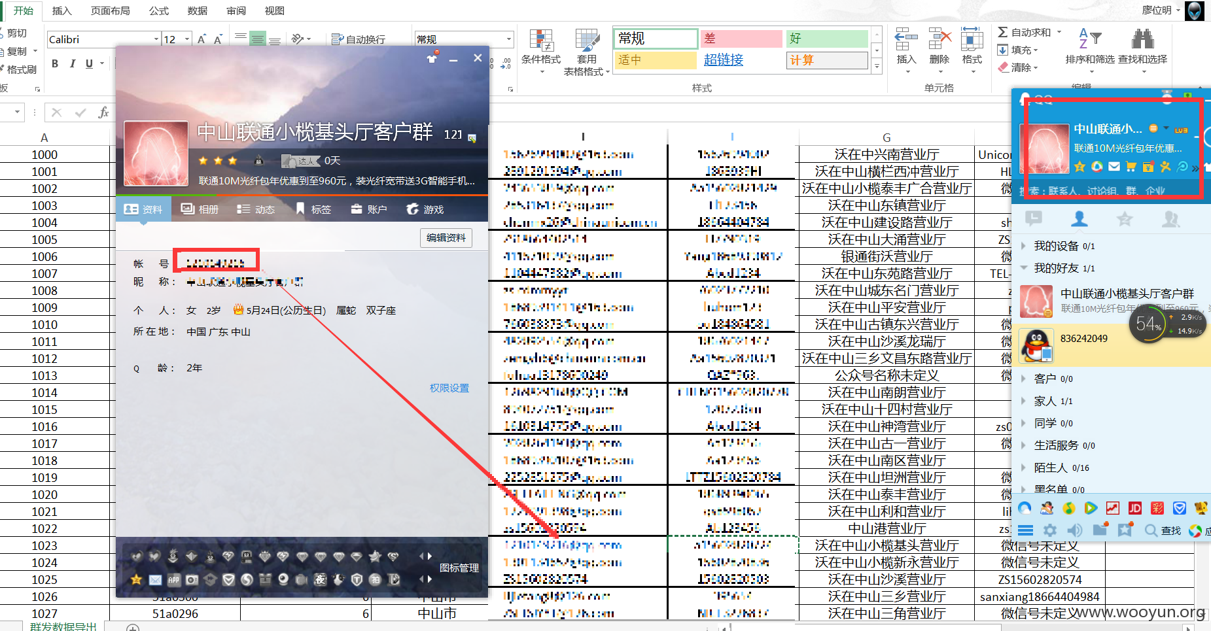Click the 删除 delete cells icon
The height and width of the screenshot is (631, 1211).
(x=939, y=40)
